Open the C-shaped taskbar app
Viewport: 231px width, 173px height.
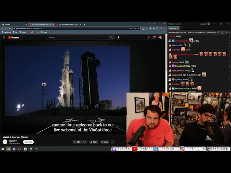(31, 149)
